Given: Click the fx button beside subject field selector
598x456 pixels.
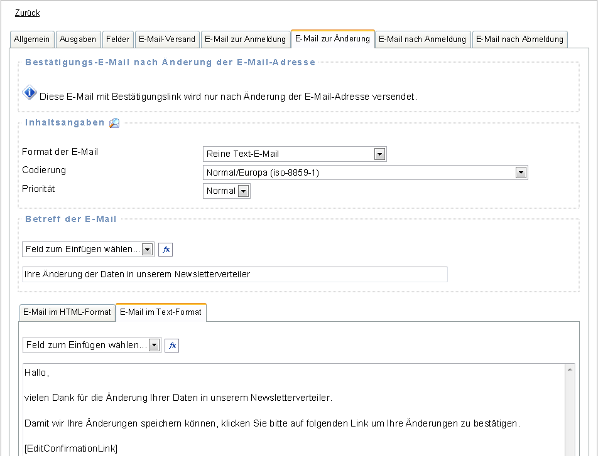Looking at the screenshot, I should pyautogui.click(x=165, y=250).
